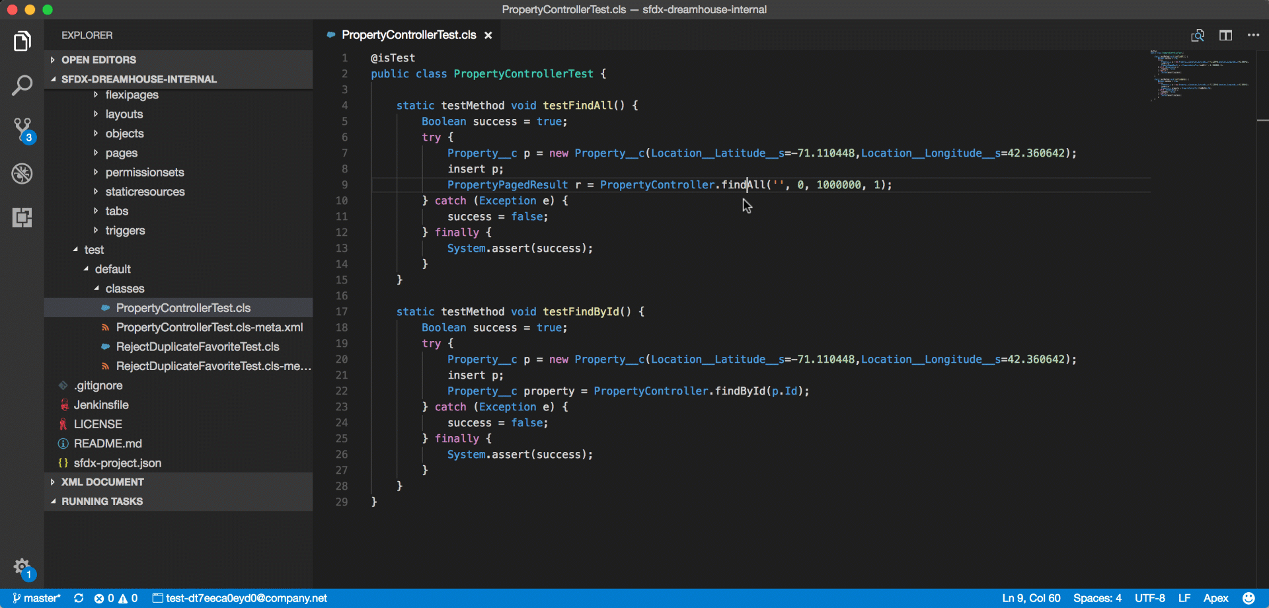Open editor More Actions ellipsis menu
This screenshot has width=1269, height=608.
1253,35
